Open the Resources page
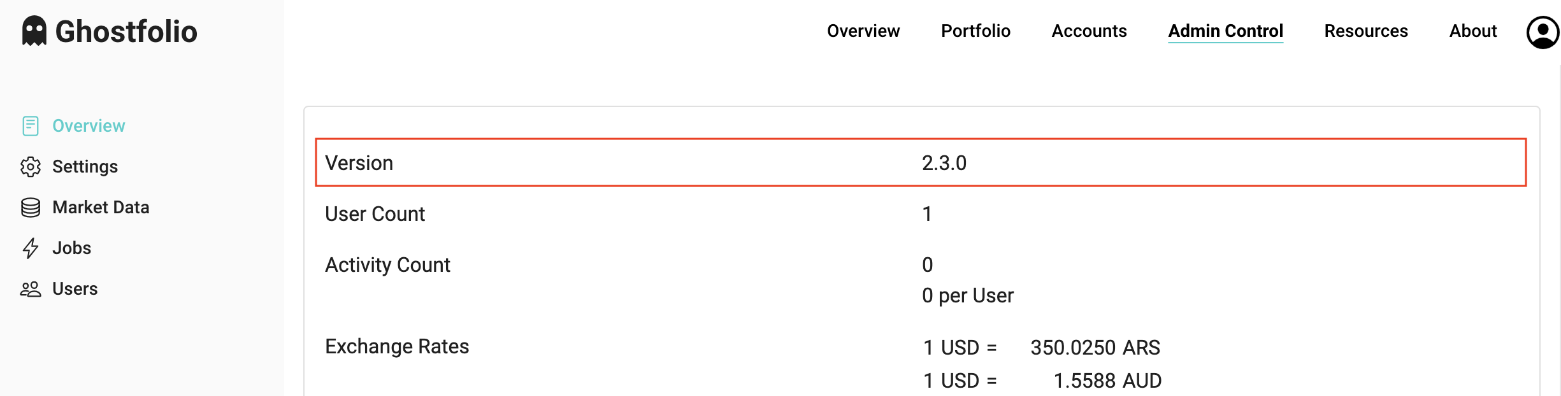 point(1365,31)
